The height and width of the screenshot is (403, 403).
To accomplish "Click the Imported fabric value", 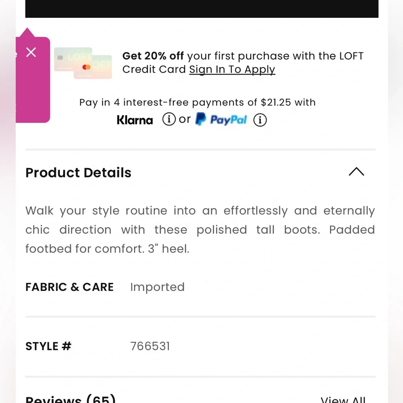I will pos(157,287).
